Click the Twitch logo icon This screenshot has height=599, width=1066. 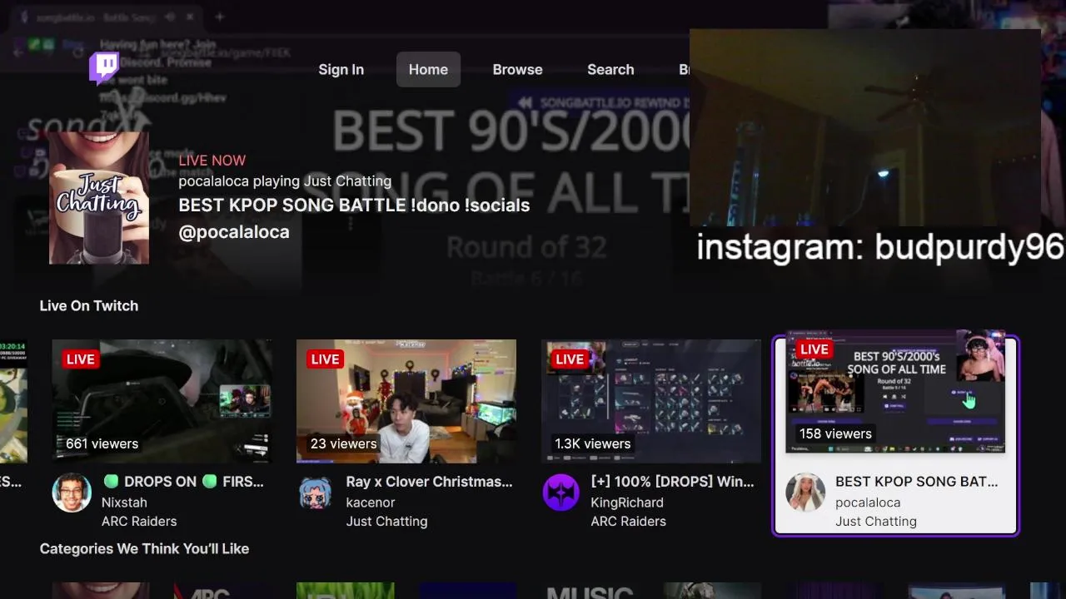pyautogui.click(x=104, y=69)
